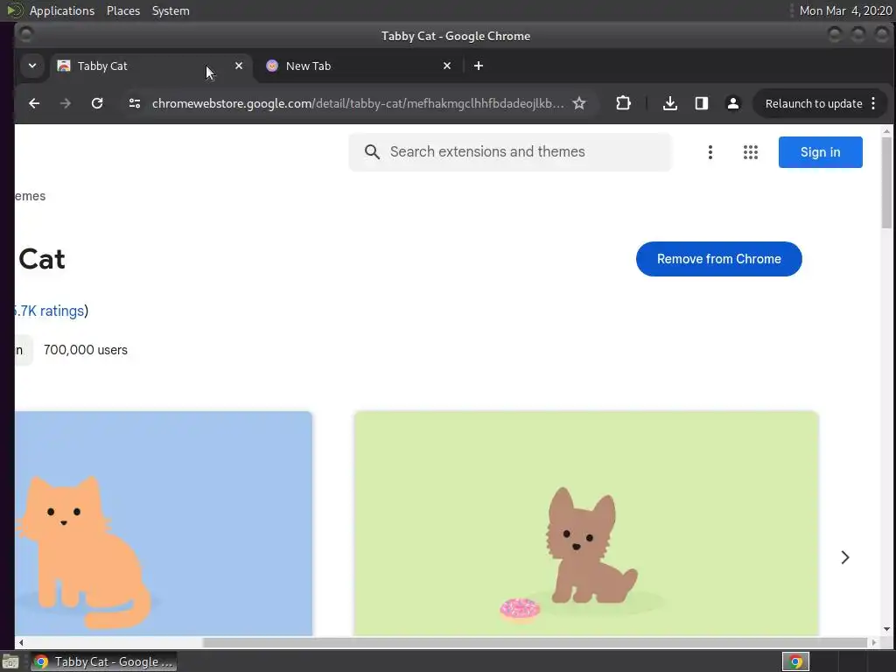Open the Places menu
The image size is (896, 672).
point(123,10)
